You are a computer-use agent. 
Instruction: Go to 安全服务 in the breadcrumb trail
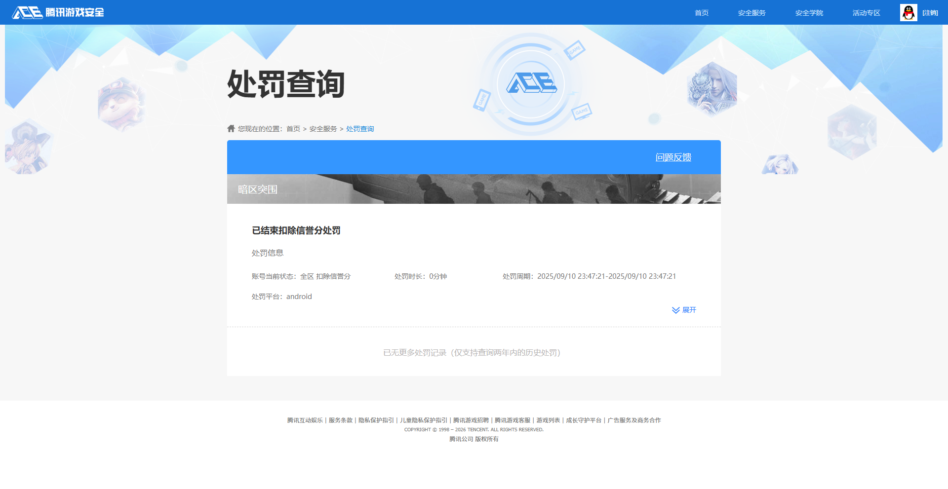[323, 129]
